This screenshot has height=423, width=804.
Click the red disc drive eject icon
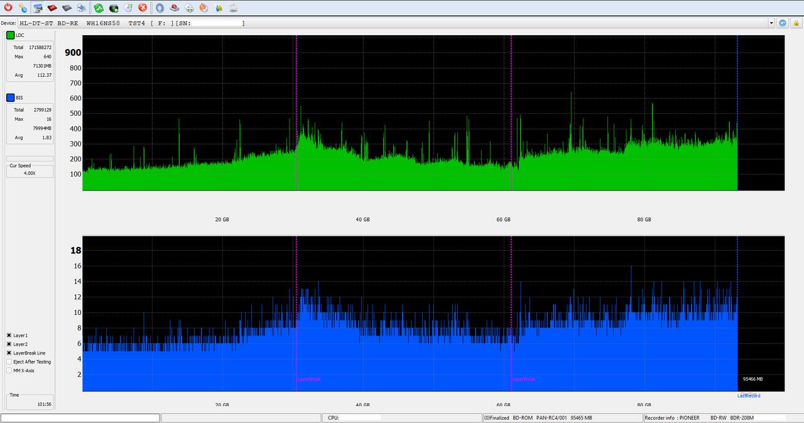(175, 8)
